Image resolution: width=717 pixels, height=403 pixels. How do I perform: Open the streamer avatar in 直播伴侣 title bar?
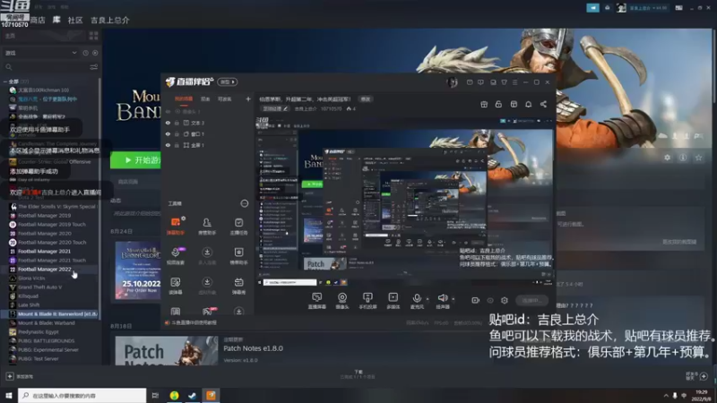point(453,82)
